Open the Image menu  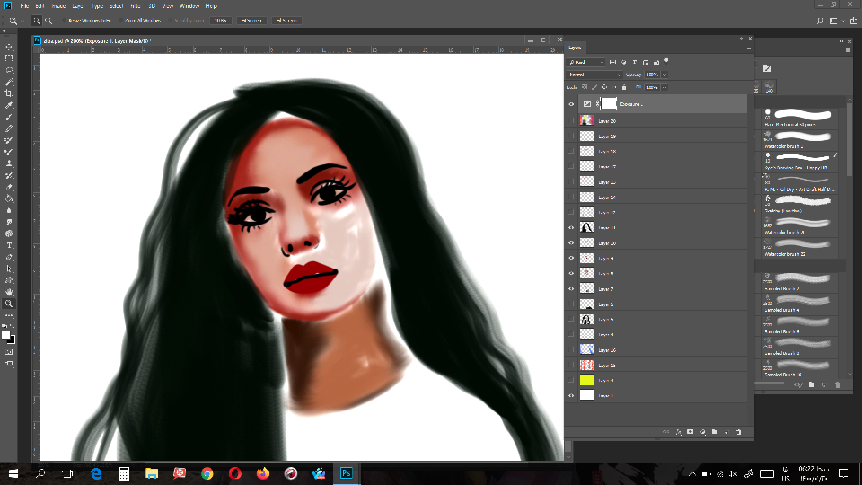(x=58, y=6)
